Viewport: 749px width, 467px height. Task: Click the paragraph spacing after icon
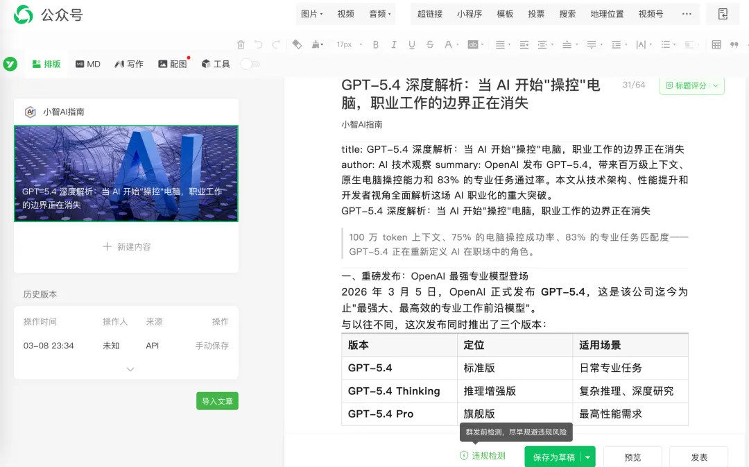pyautogui.click(x=592, y=44)
